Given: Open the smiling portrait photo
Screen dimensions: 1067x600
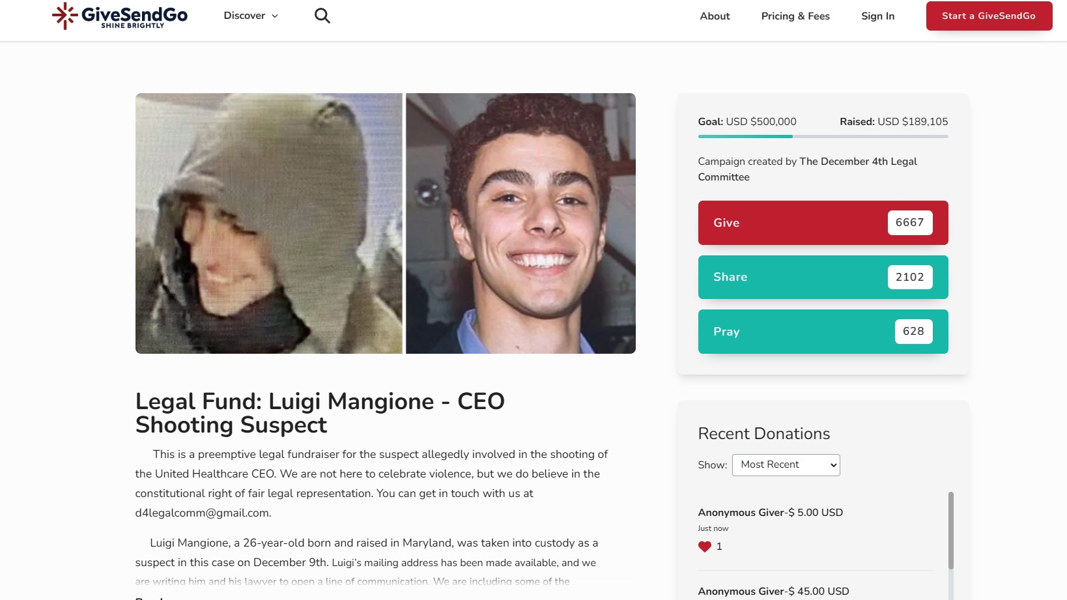Looking at the screenshot, I should pos(520,223).
